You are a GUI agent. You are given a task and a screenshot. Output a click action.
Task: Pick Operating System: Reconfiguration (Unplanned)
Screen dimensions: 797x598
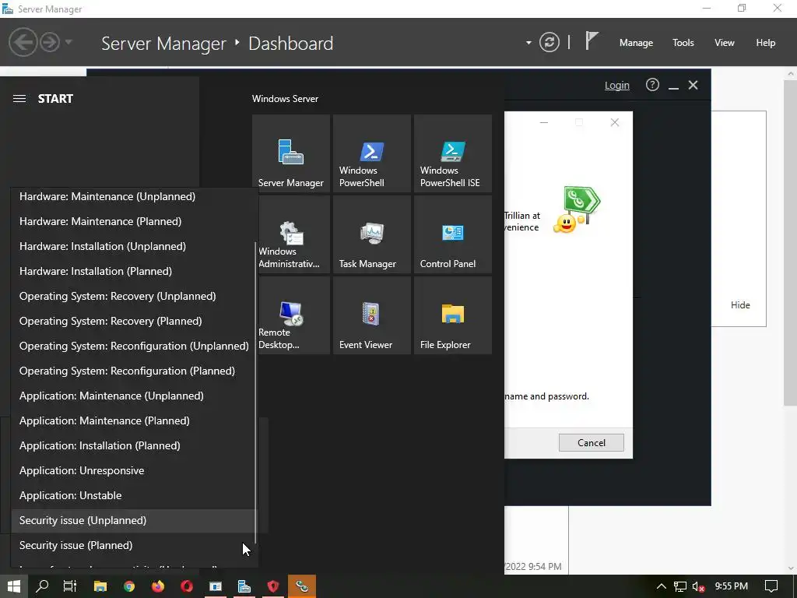133,346
